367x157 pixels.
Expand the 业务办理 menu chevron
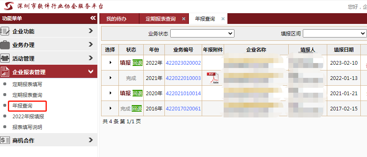coord(91,44)
